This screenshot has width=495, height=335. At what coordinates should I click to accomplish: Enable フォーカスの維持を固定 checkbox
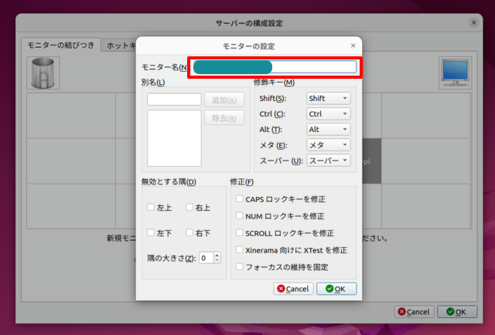click(240, 267)
